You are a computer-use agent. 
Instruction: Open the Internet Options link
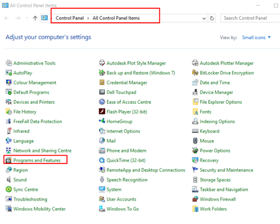click(x=123, y=131)
